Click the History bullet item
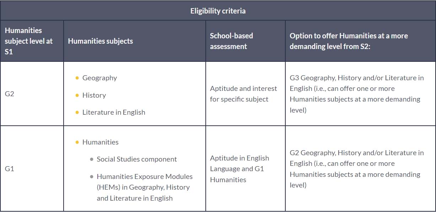Viewport: 436px width, 212px height. coord(94,95)
